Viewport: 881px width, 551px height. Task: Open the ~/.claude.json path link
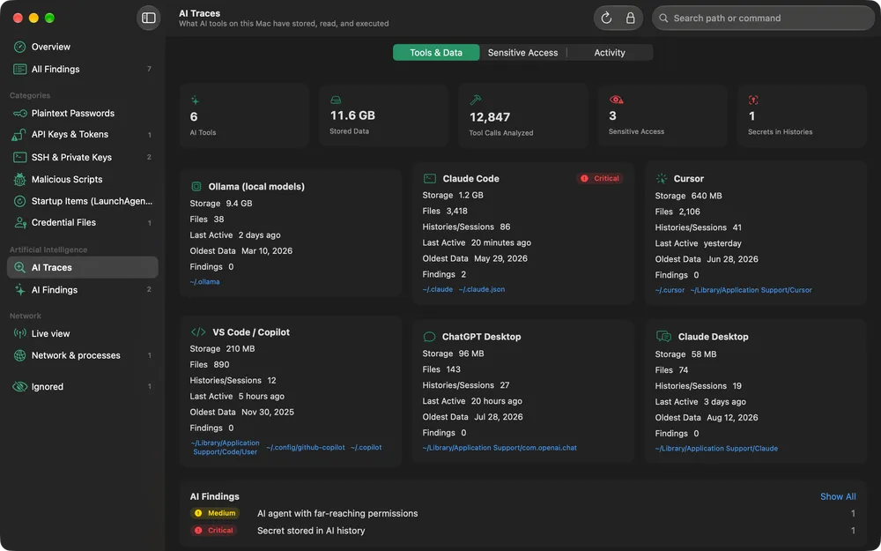click(482, 289)
